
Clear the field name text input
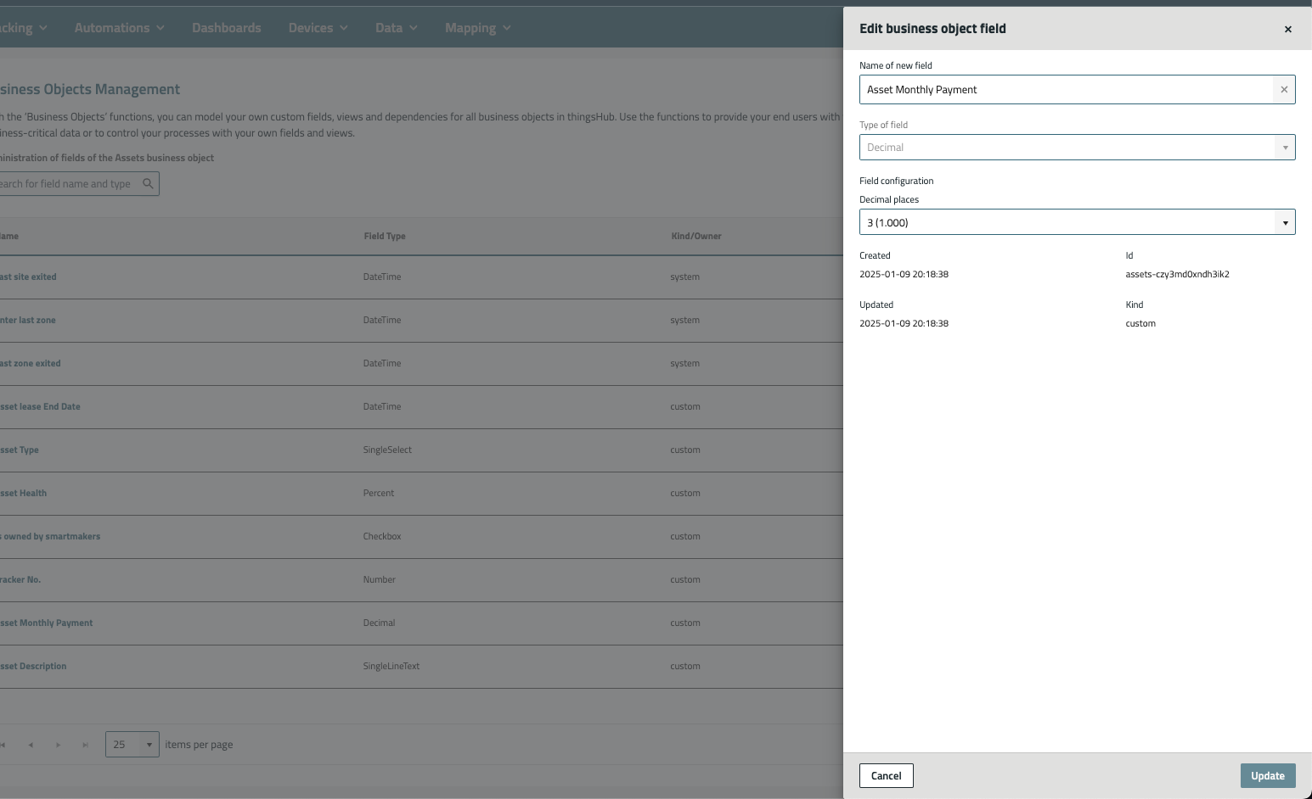point(1283,90)
